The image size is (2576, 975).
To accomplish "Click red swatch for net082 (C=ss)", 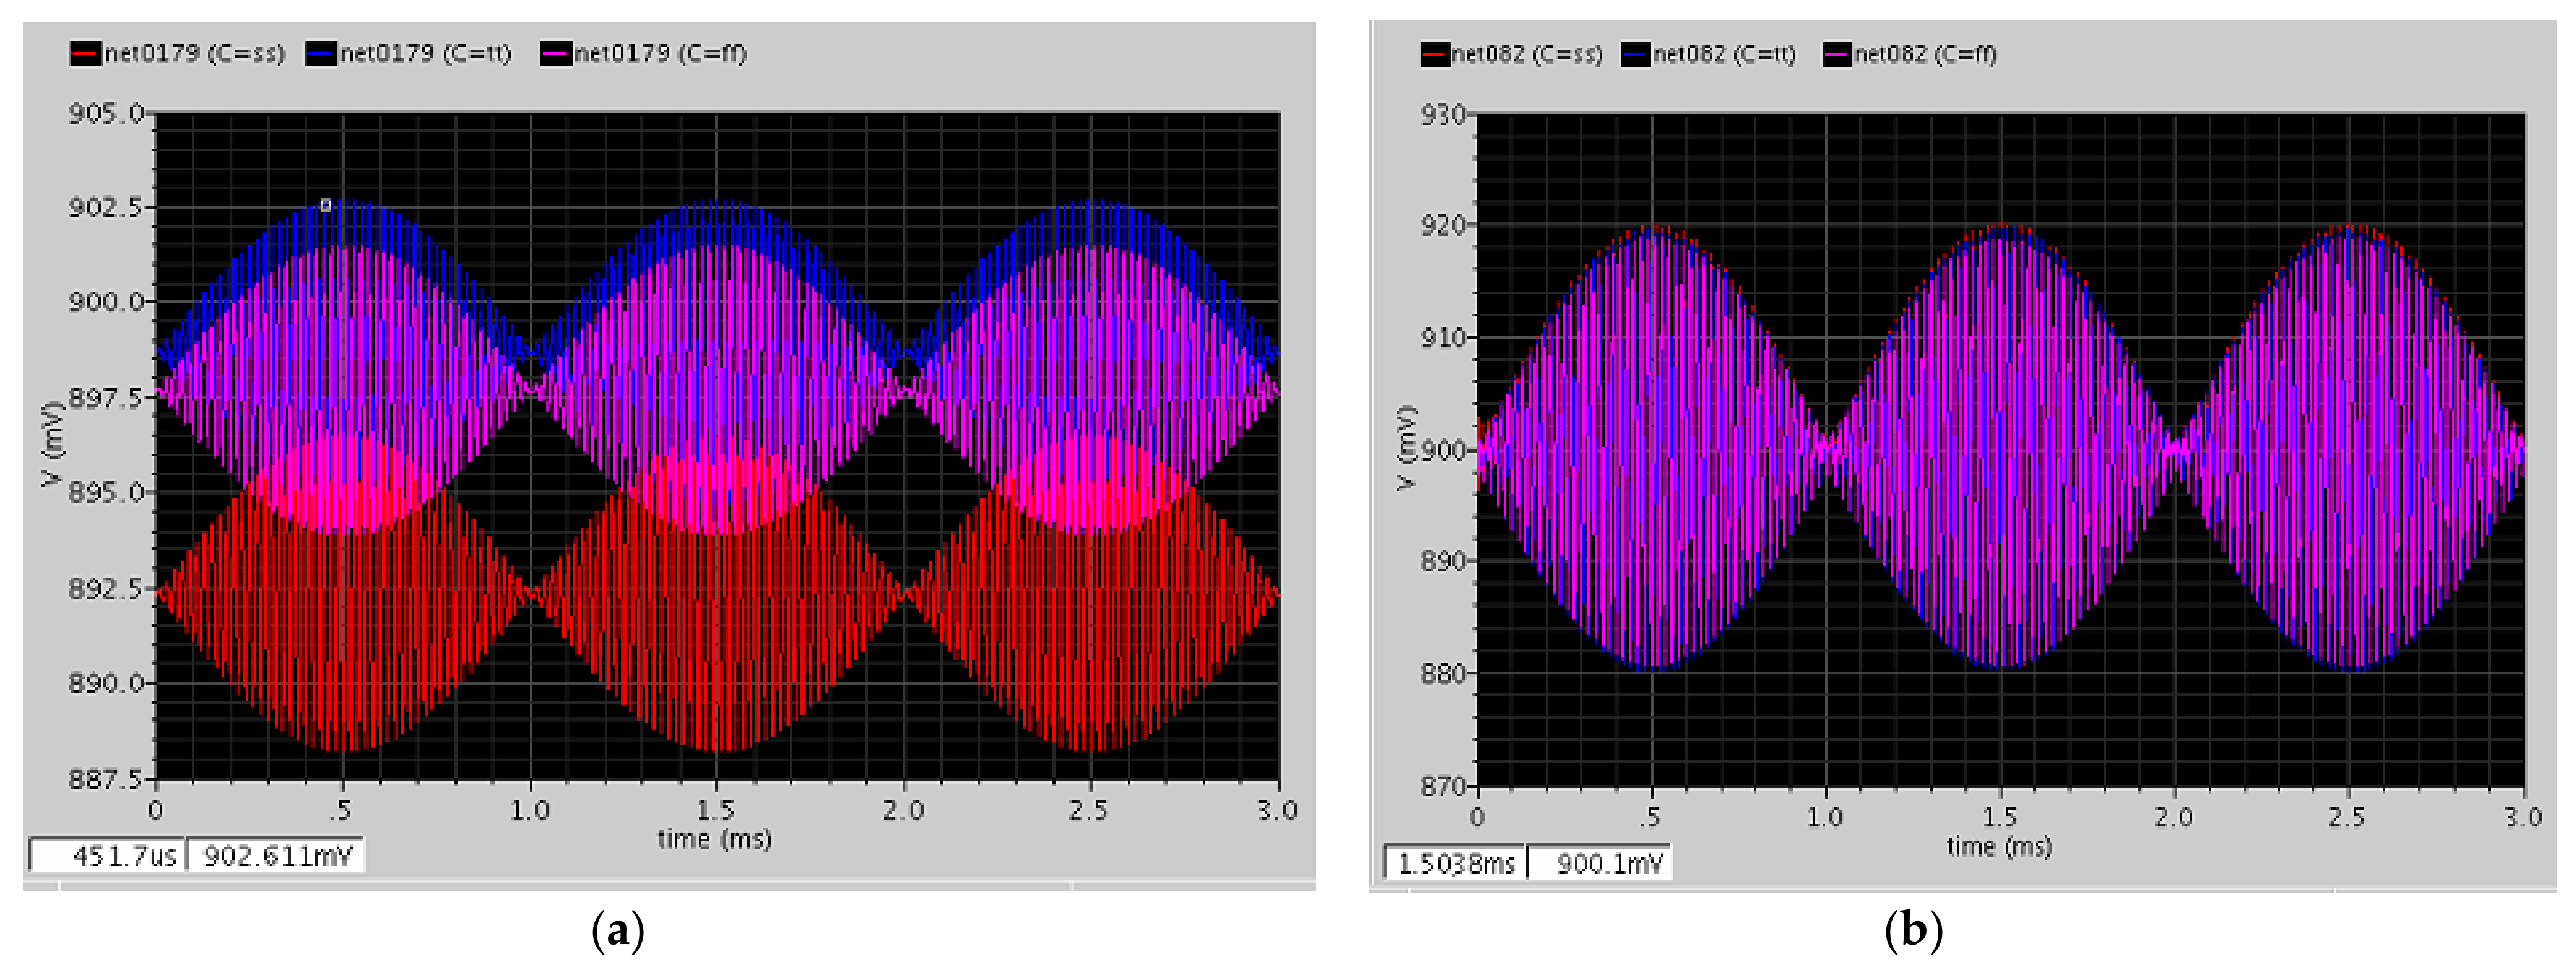I will pos(1435,55).
